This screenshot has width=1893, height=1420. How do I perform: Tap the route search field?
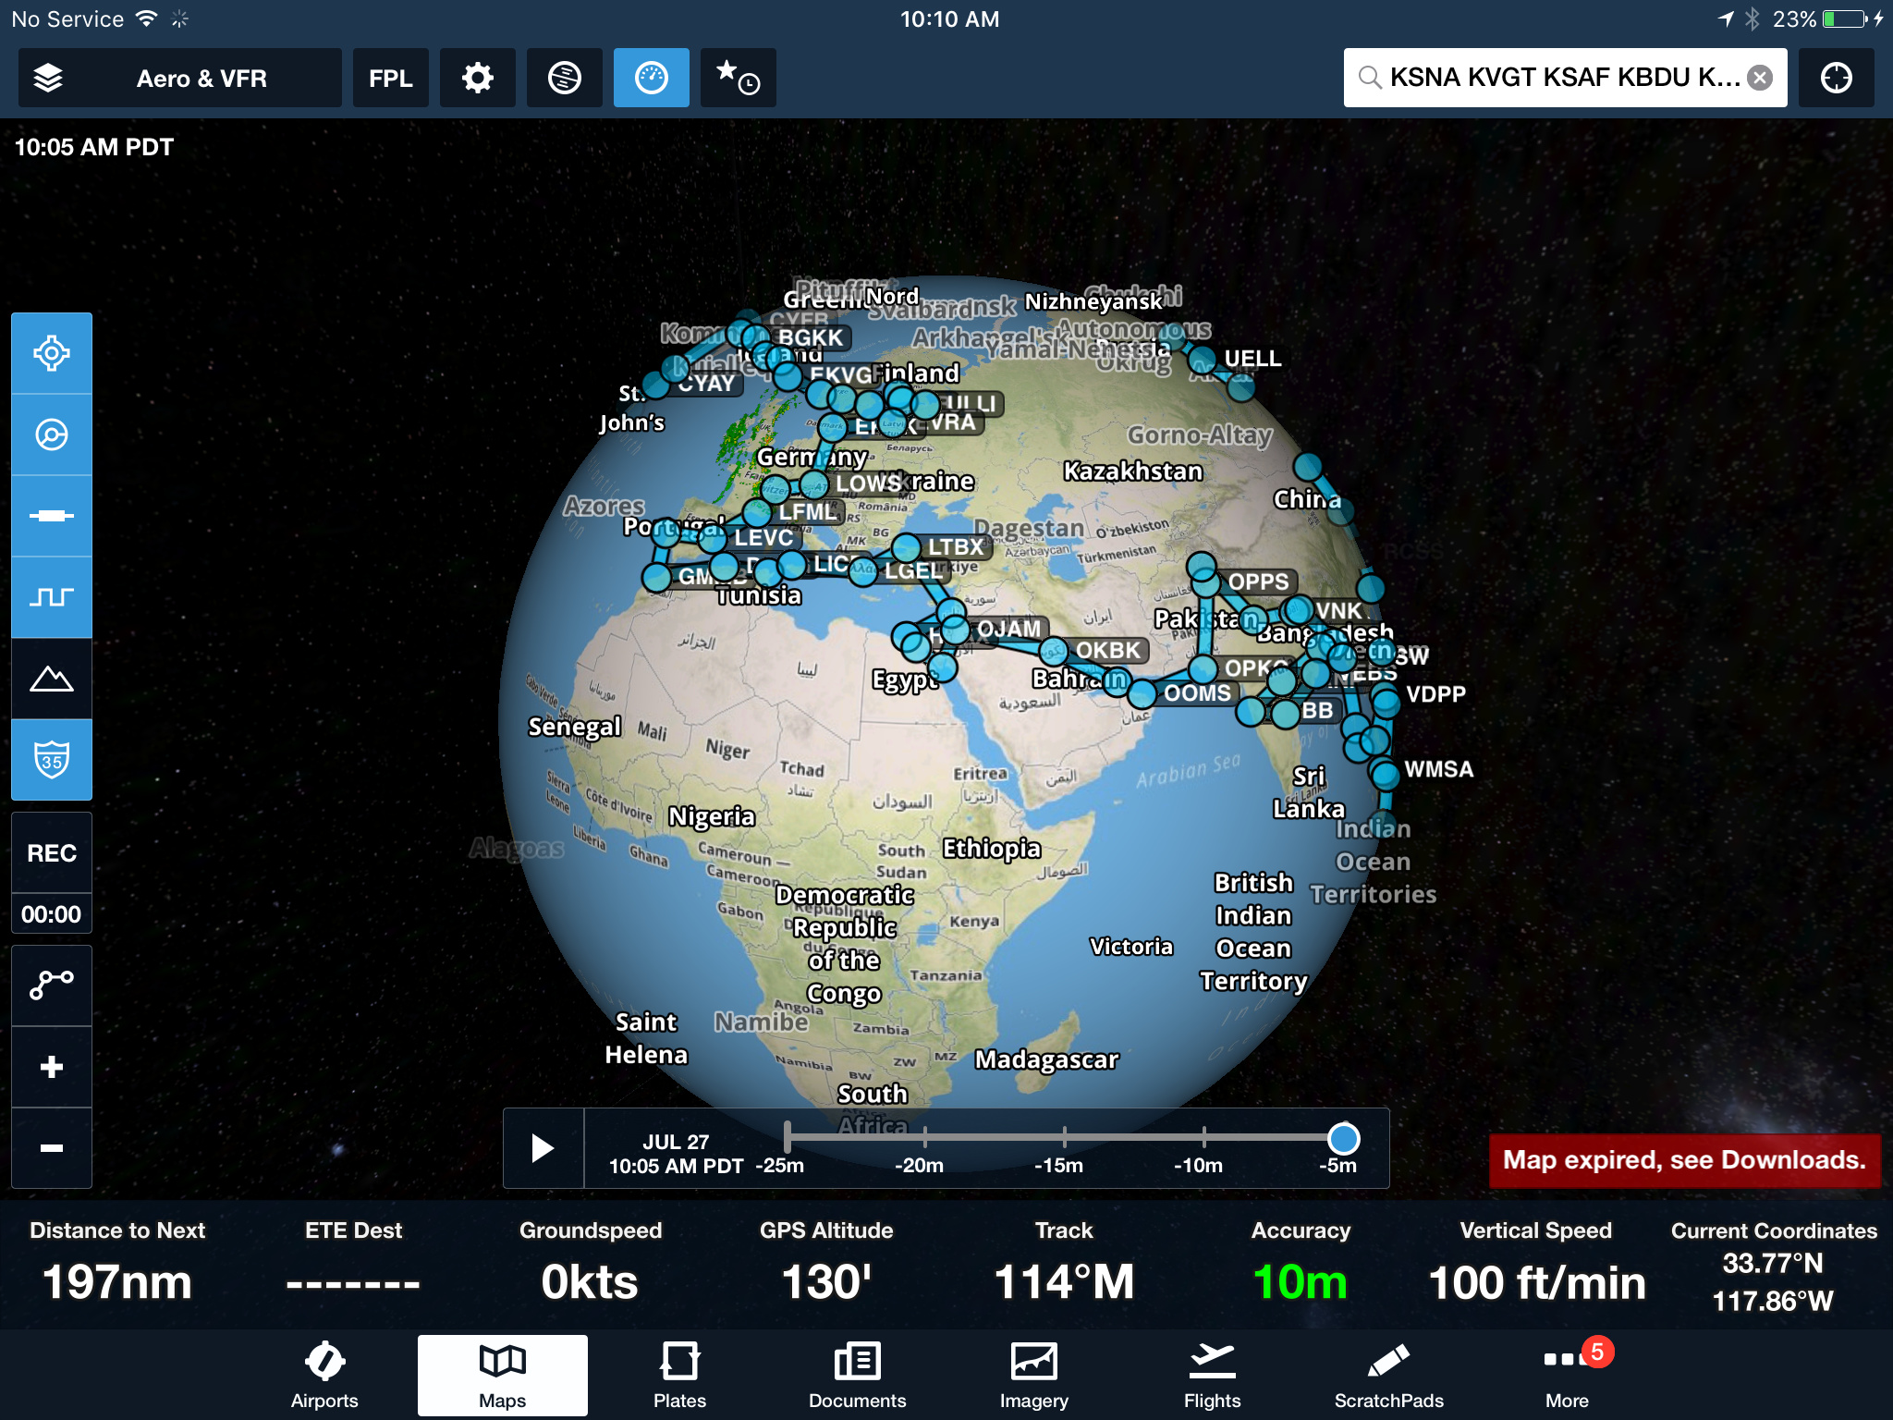tap(1564, 78)
